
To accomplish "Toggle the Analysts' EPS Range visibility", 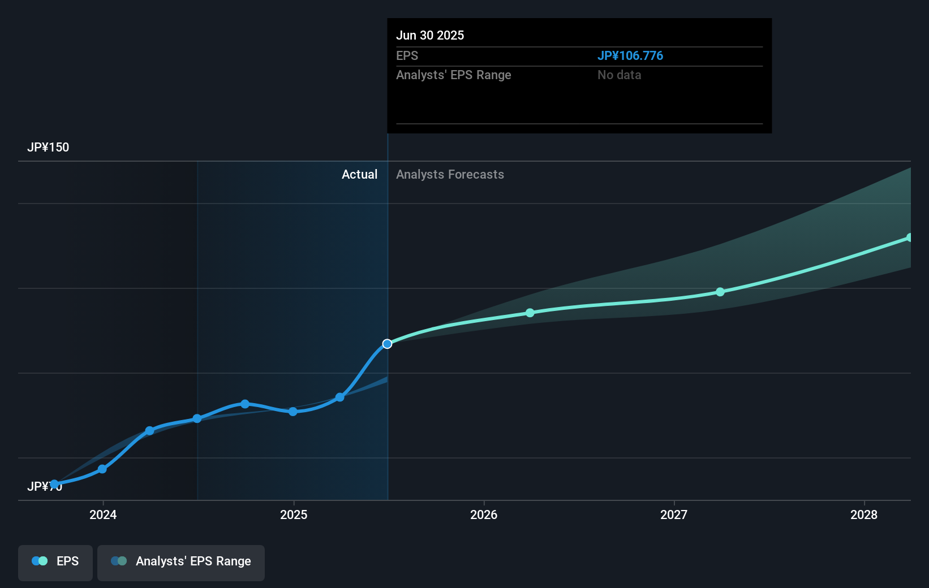I will pyautogui.click(x=180, y=563).
